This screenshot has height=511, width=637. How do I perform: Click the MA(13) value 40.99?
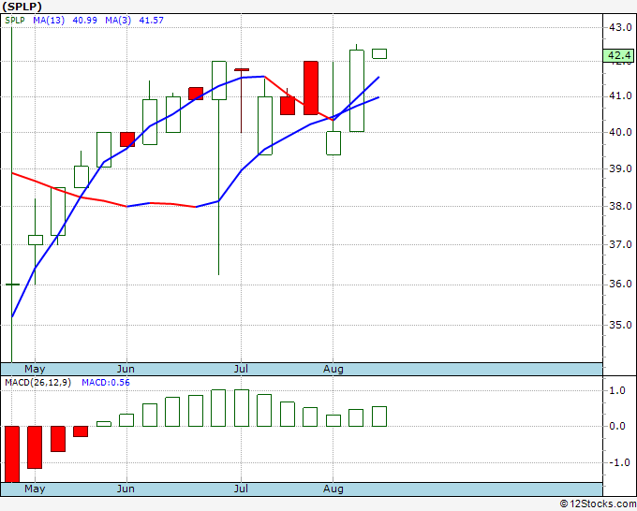tap(84, 20)
